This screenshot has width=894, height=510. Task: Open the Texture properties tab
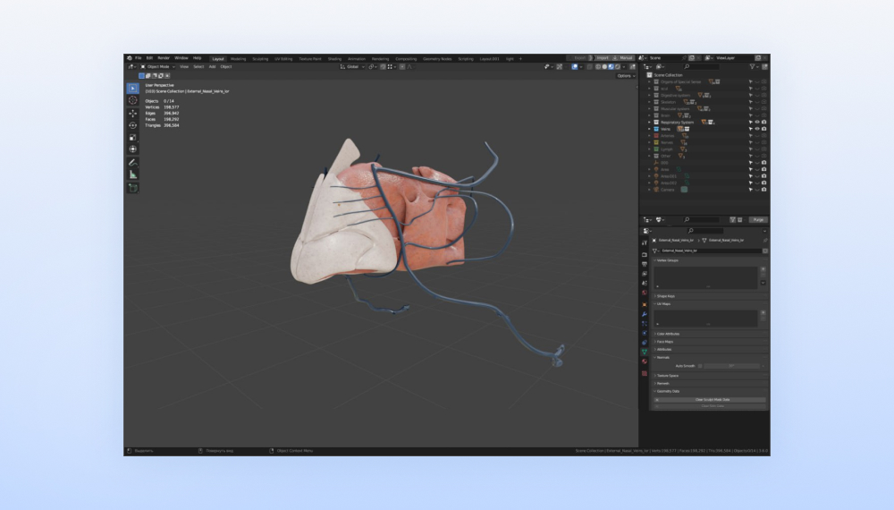645,374
